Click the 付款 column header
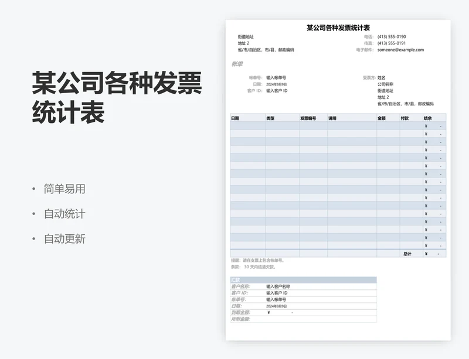 coord(405,118)
